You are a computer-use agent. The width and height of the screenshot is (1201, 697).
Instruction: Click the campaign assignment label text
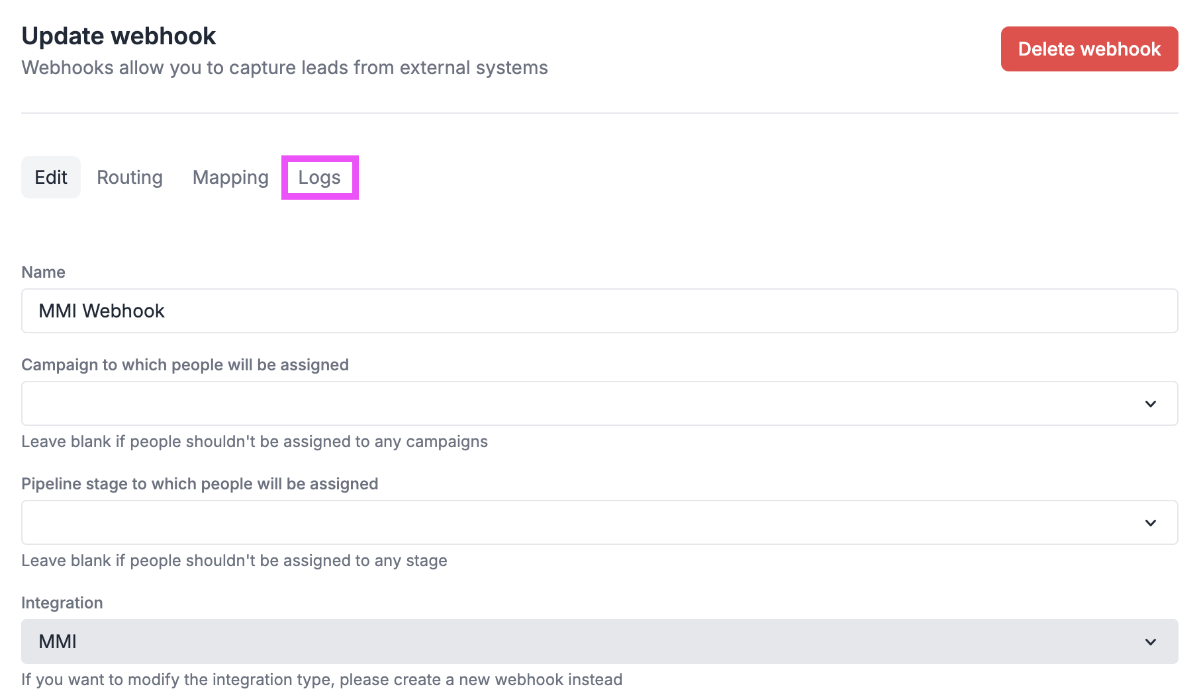pyautogui.click(x=185, y=364)
